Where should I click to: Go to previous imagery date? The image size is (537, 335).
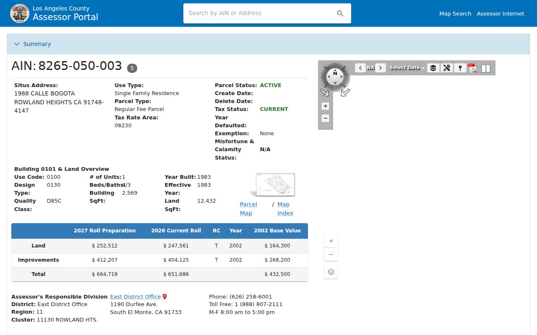pyautogui.click(x=360, y=68)
